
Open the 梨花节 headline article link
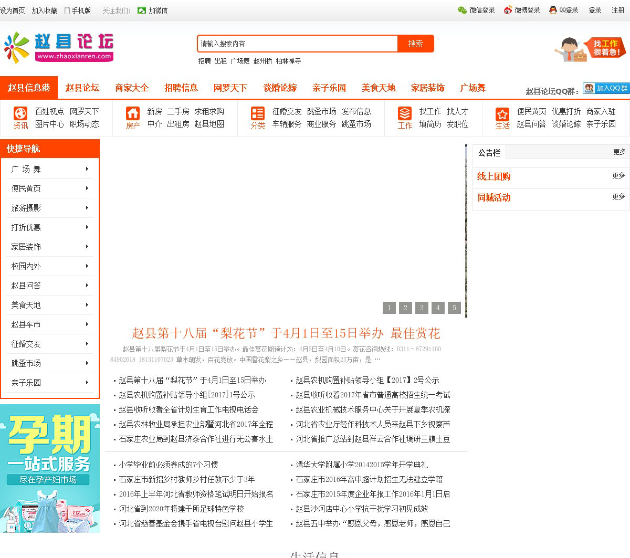[x=286, y=333]
